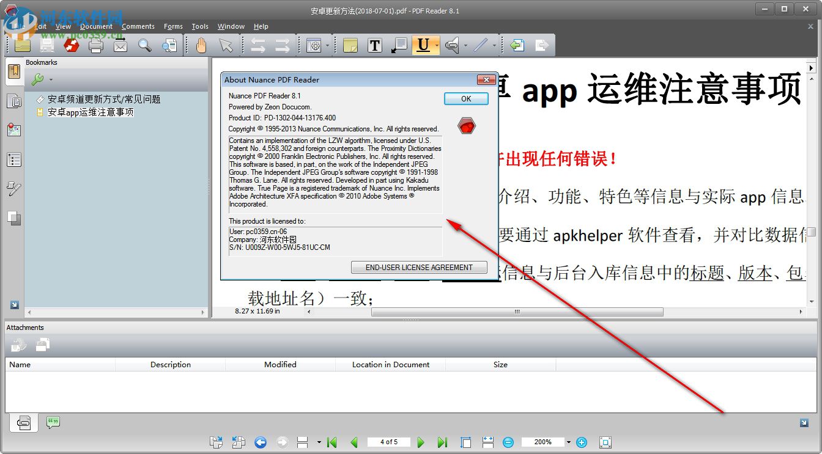
Task: Print the document with printer icon
Action: click(x=96, y=45)
